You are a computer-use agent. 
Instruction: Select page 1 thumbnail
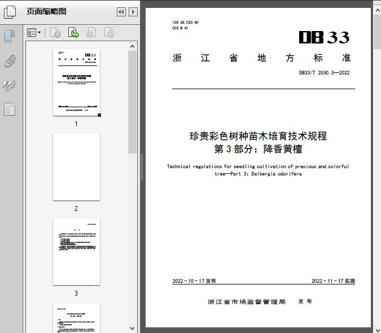pyautogui.click(x=76, y=82)
